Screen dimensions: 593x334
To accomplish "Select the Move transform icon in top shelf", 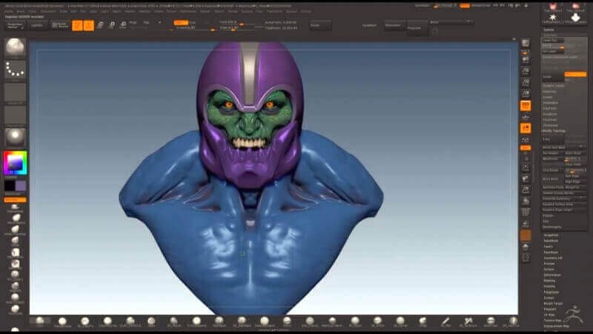I will click(100, 25).
